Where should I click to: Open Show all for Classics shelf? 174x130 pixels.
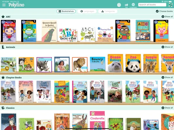(167, 108)
